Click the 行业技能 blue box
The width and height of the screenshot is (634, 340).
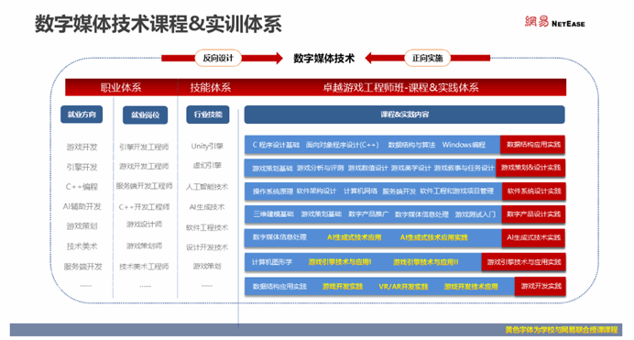[208, 115]
